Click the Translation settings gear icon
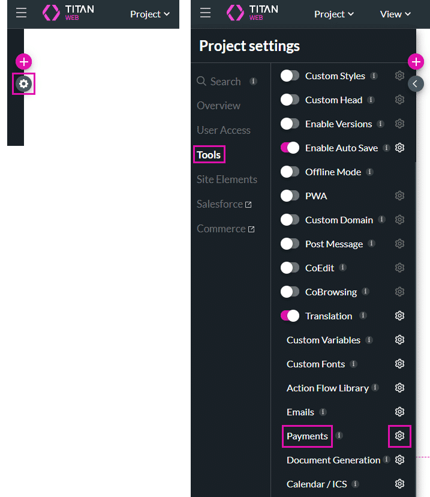The width and height of the screenshot is (430, 497). point(400,316)
